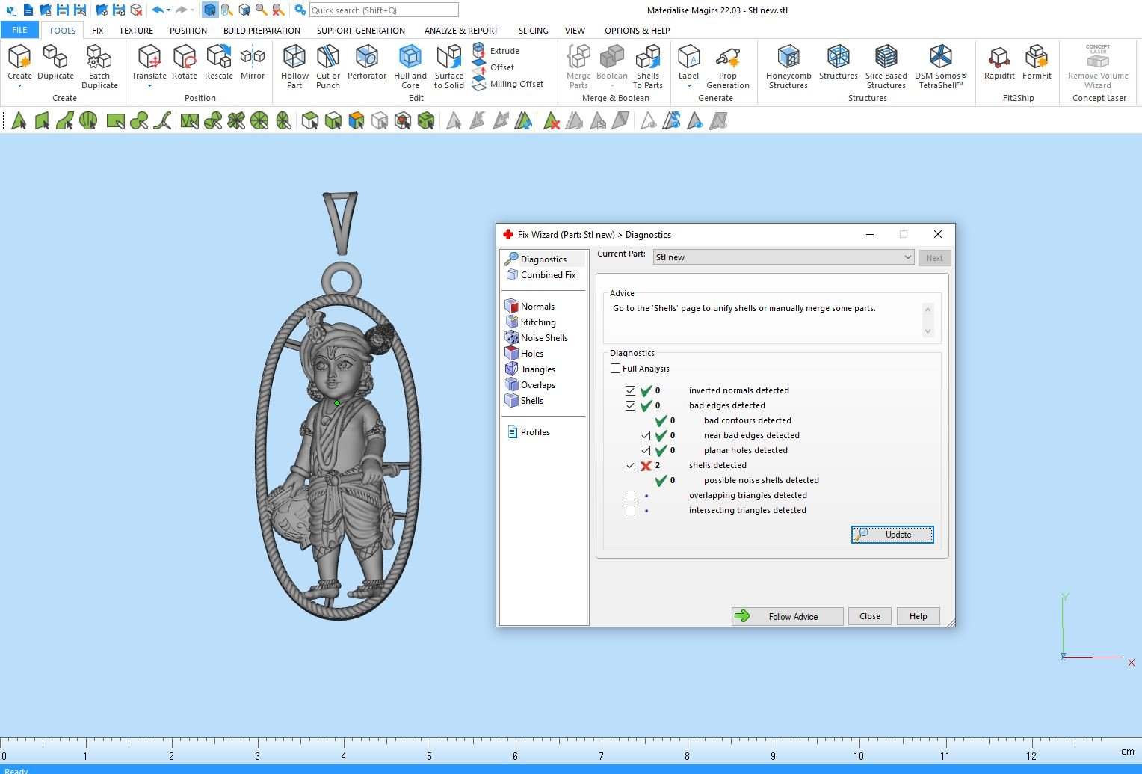Expand the Create dropdown arrow
Image resolution: width=1142 pixels, height=774 pixels.
tap(19, 86)
